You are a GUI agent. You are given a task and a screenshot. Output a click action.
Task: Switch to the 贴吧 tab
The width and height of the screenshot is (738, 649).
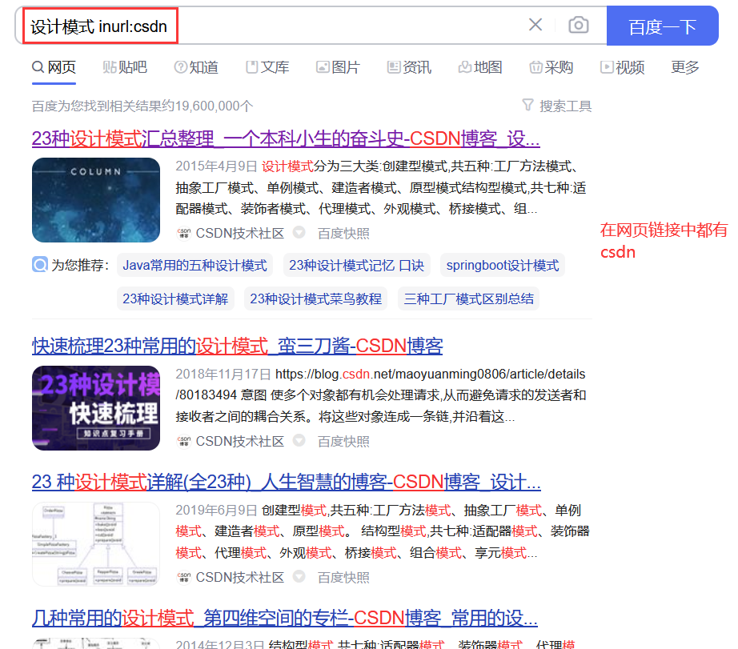click(125, 67)
